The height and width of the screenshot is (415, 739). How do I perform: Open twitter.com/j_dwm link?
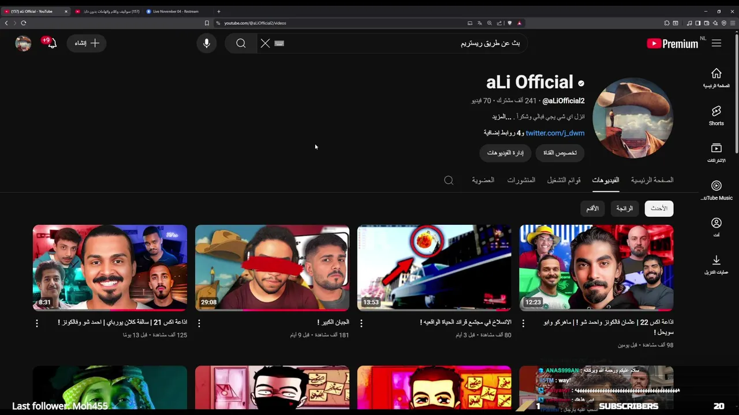click(555, 133)
